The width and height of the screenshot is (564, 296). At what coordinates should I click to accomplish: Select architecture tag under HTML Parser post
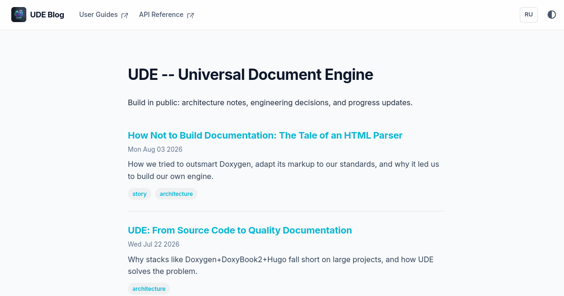[x=176, y=194]
